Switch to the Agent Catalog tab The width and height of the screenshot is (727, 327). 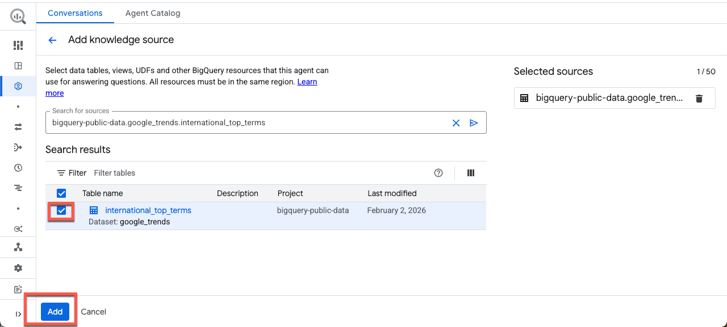(x=153, y=13)
